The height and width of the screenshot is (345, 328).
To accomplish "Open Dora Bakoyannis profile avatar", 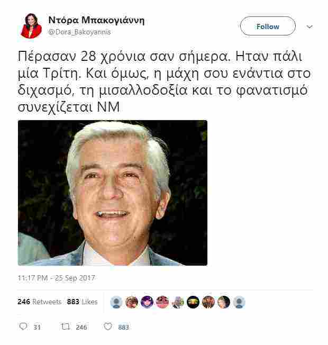I will (31, 26).
